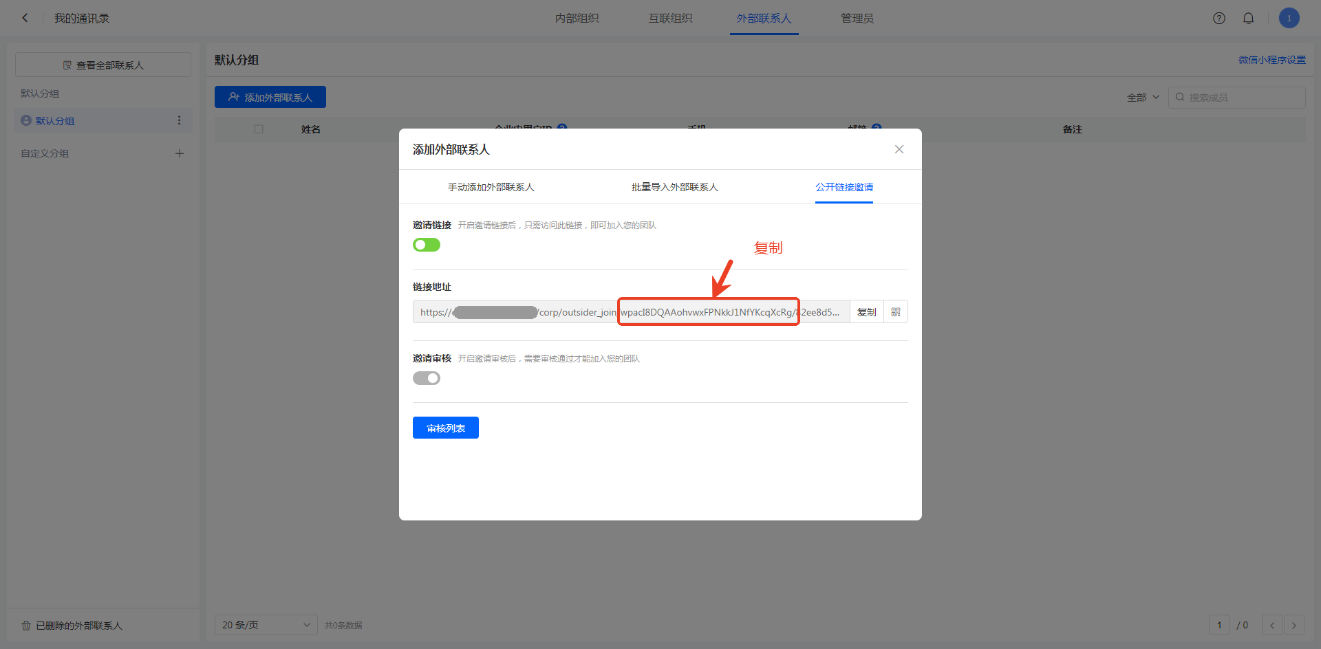This screenshot has width=1321, height=649.
Task: Open the help question mark icon
Action: pyautogui.click(x=1218, y=19)
